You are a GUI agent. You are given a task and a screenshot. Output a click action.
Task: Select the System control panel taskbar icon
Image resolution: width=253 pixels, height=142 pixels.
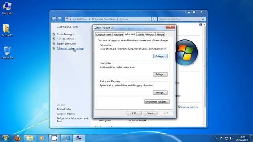tap(79, 138)
